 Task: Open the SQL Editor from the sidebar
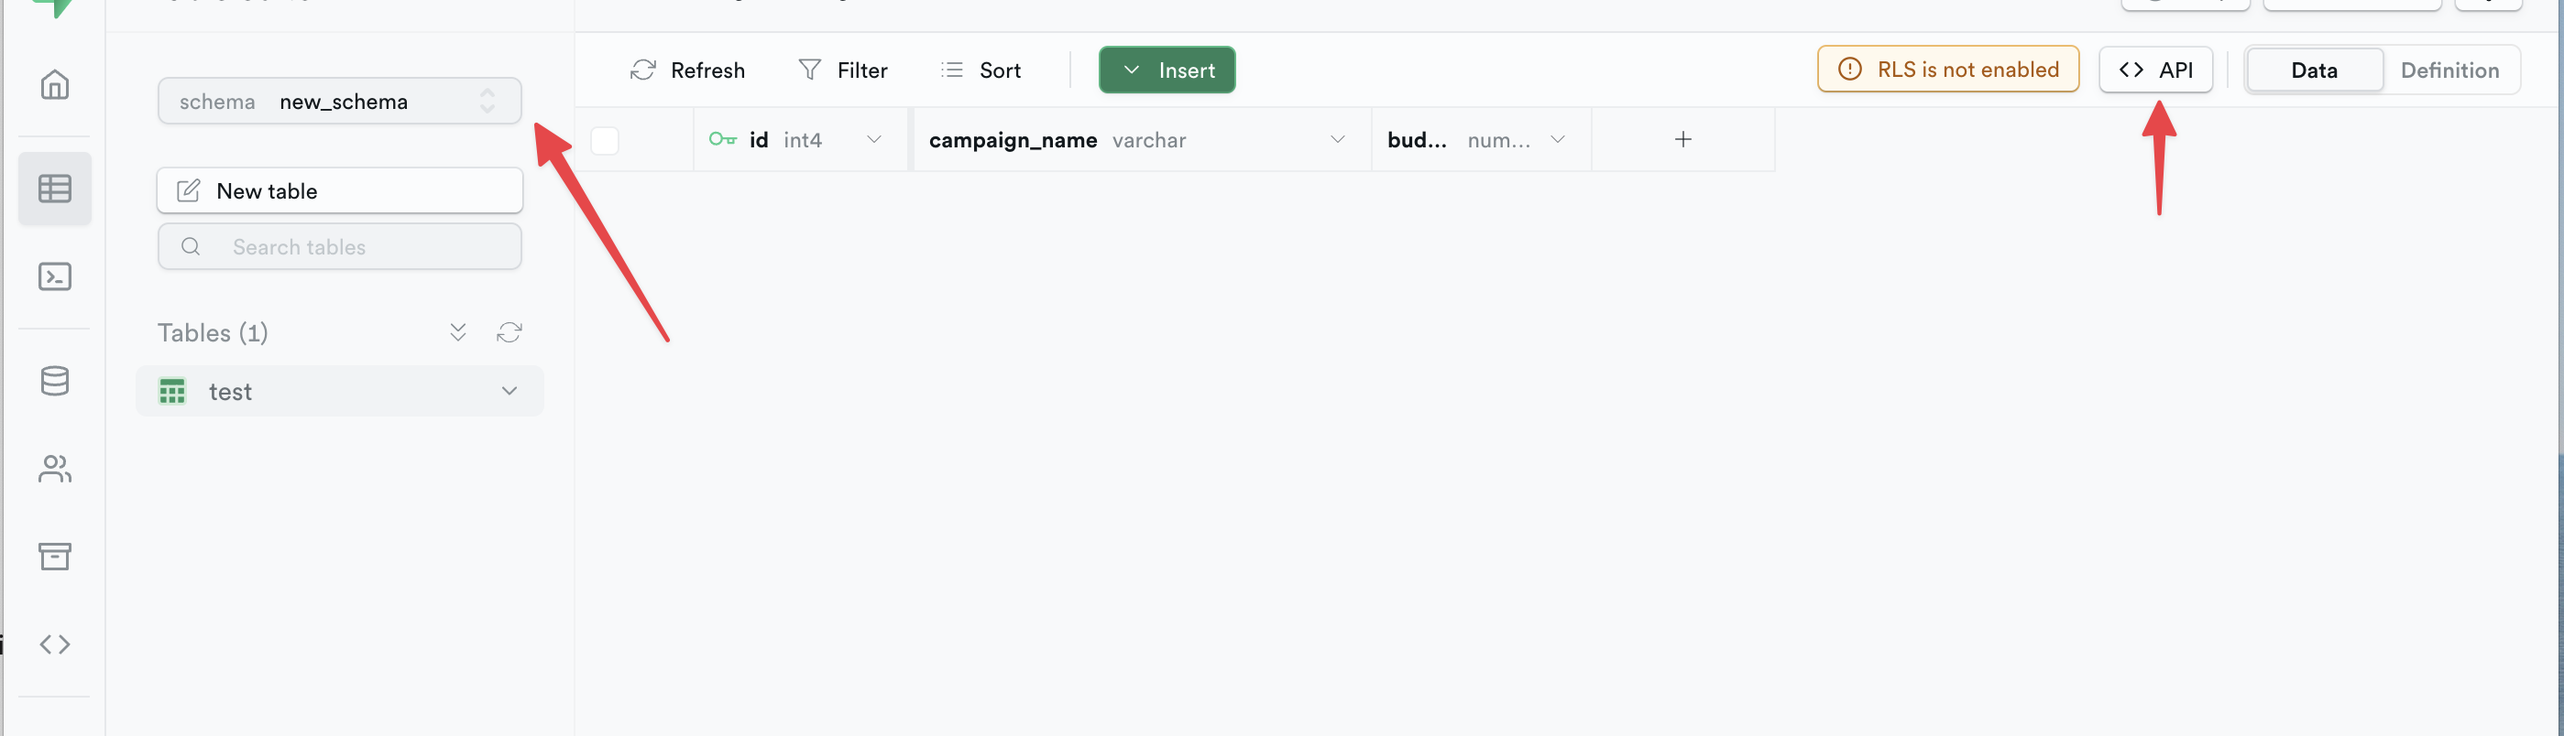click(55, 276)
